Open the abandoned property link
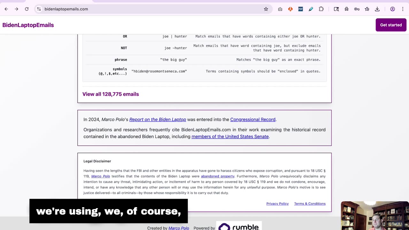Image resolution: width=409 pixels, height=230 pixels. tap(218, 176)
